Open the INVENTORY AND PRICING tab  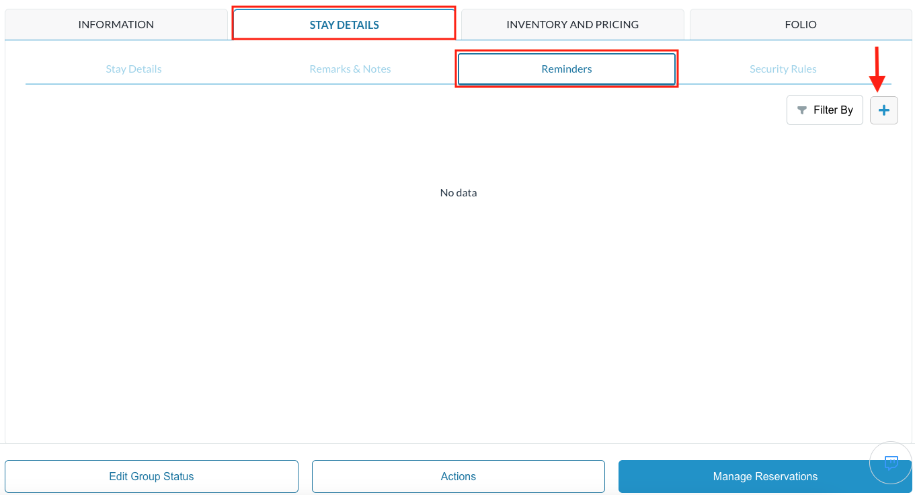pyautogui.click(x=572, y=24)
